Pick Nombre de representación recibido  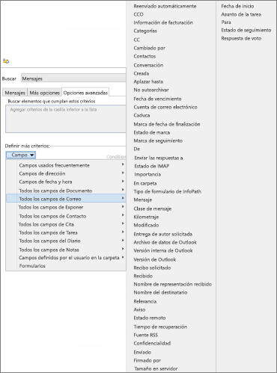coord(172,284)
